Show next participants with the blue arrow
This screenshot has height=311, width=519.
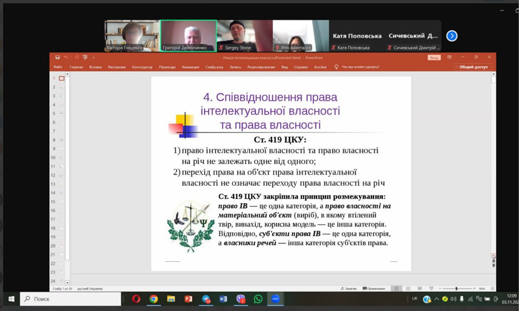(452, 36)
